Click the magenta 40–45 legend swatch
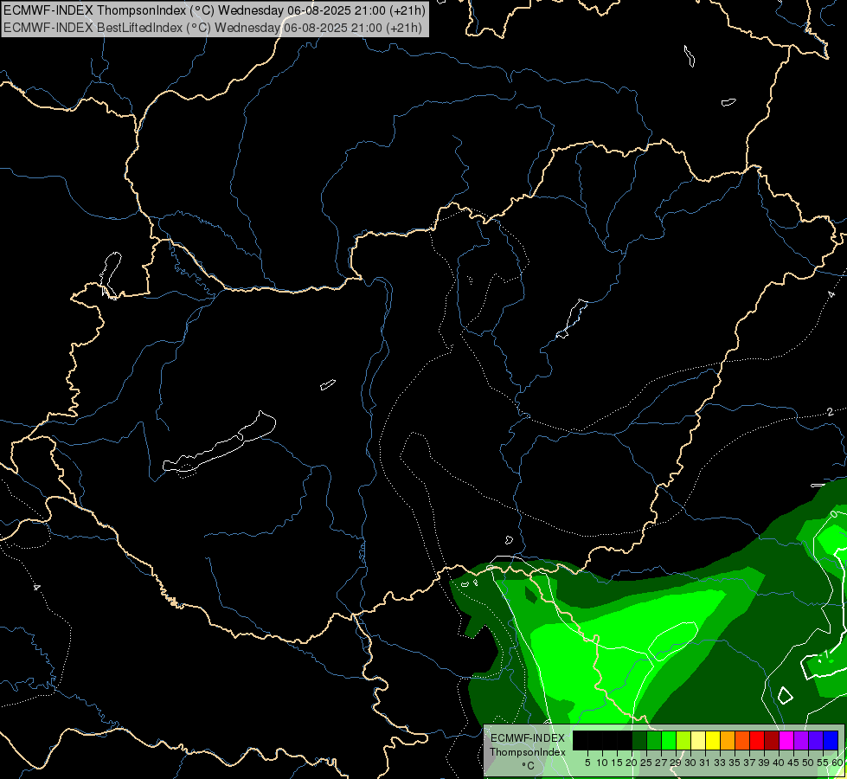 786,740
